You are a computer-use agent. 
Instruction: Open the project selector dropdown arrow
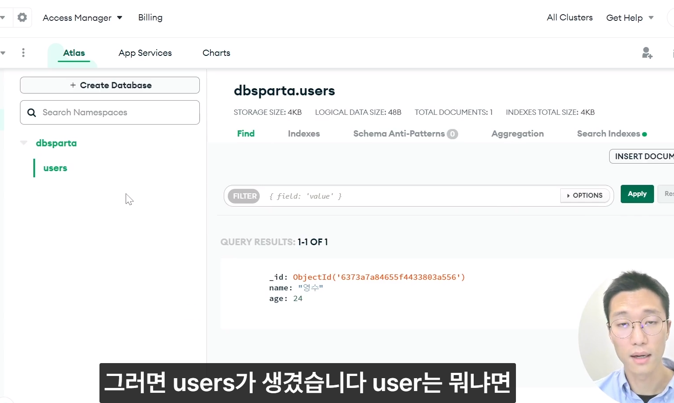point(3,53)
